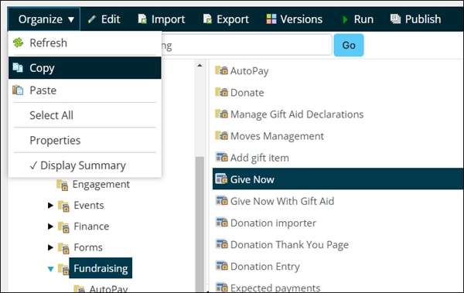Click the Give Now With Gift Aid icon
Viewport: 464px width, 293px height.
pyautogui.click(x=221, y=201)
